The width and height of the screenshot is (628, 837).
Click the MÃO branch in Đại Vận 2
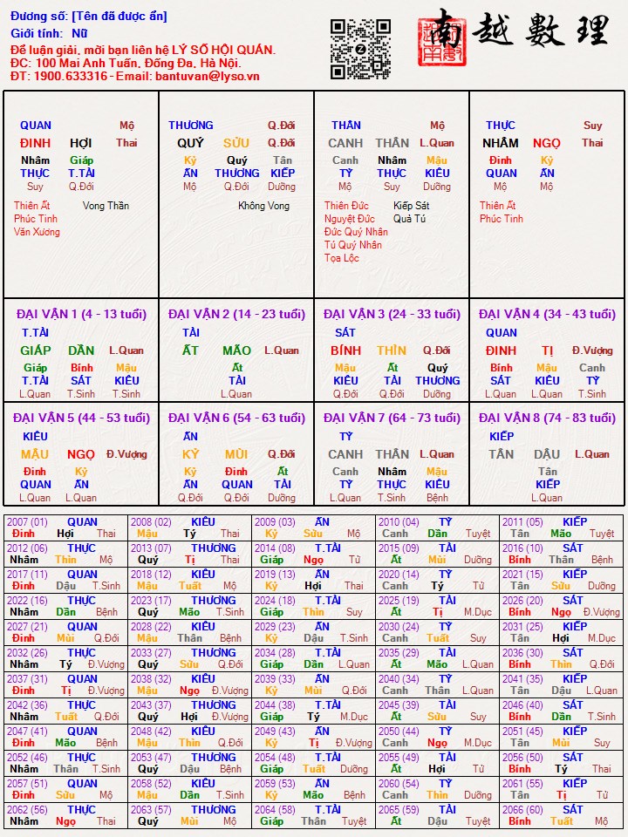pos(236,350)
